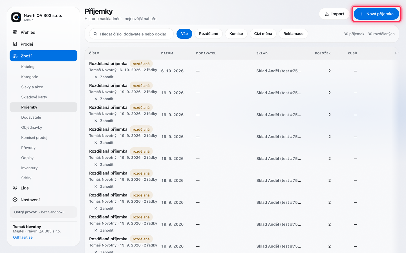Click the plus icon in Nová příjemka
The height and width of the screenshot is (253, 406).
click(362, 14)
